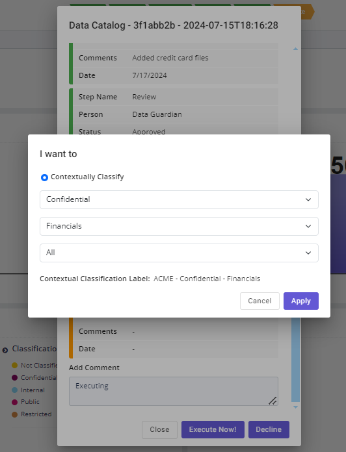Viewport: 346px width, 452px height.
Task: Toggle the Public pink legend dot
Action: 14,402
